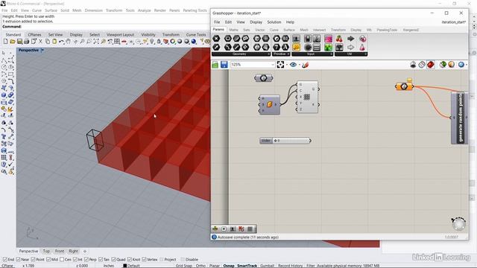Toggle the Int osnap checkbox
This screenshot has height=268, width=477.
[75, 260]
